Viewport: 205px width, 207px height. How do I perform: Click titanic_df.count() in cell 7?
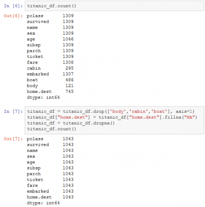[52, 129]
